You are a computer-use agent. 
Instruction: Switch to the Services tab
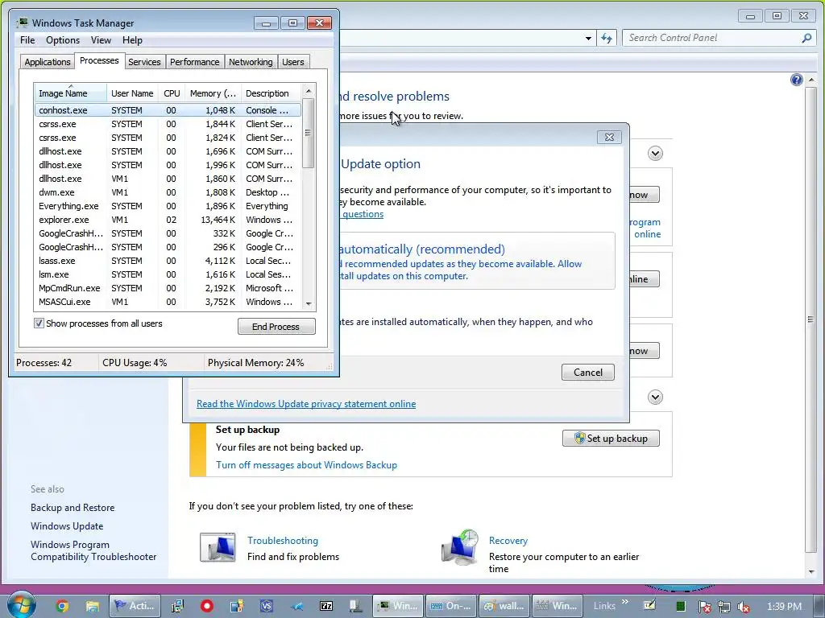coord(144,62)
